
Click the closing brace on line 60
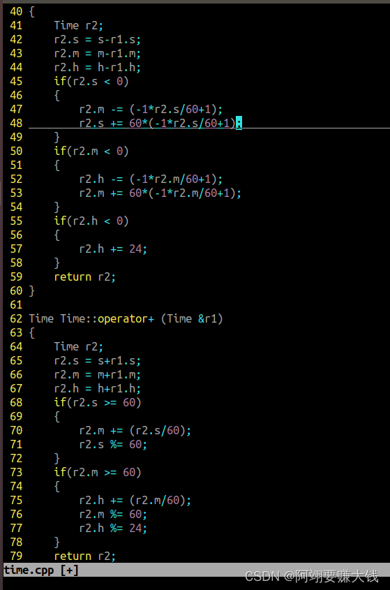point(32,291)
